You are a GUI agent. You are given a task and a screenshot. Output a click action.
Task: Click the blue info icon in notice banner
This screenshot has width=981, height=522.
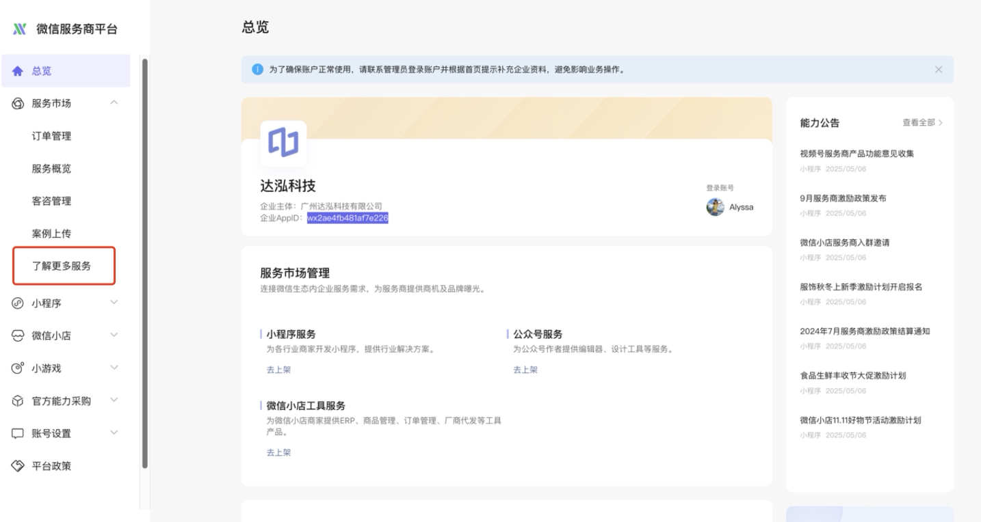pos(257,70)
